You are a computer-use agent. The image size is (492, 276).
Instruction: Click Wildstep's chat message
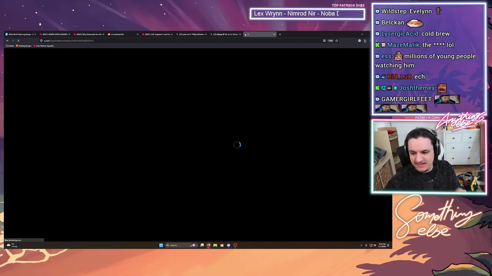click(x=409, y=11)
